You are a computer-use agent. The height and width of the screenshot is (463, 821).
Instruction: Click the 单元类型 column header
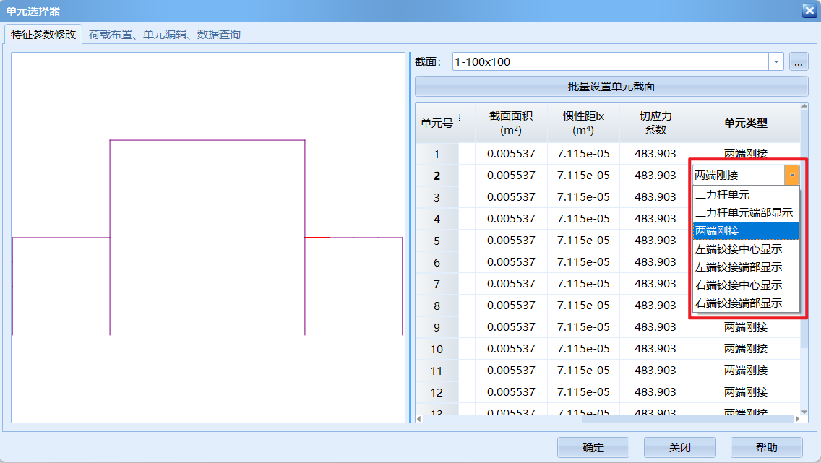(x=745, y=123)
